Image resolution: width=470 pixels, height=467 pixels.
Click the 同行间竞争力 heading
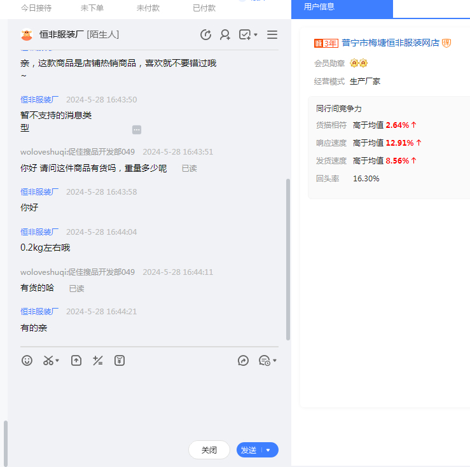339,109
